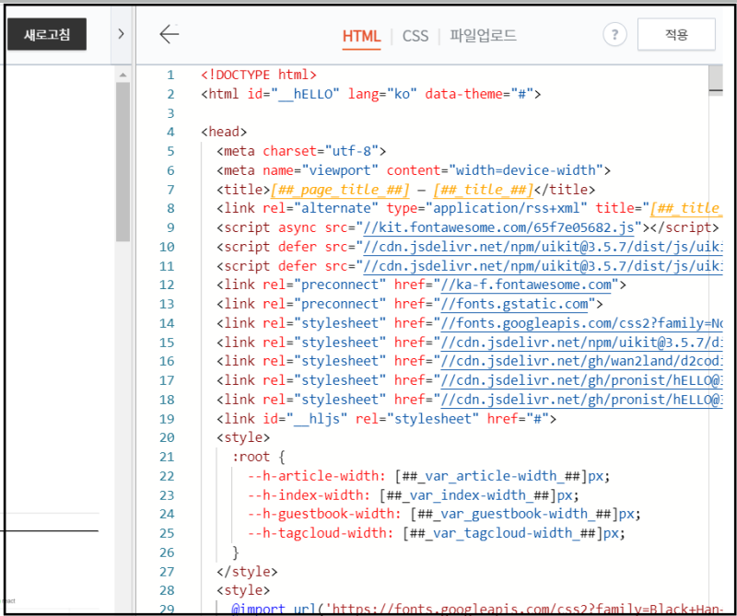Click the preview panel scroll up arrow
The image size is (737, 616).
[x=123, y=75]
